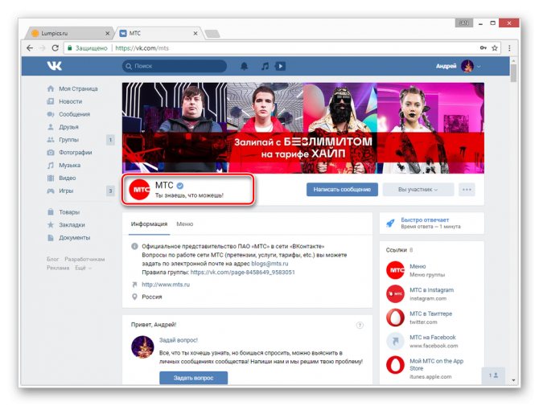Close the Lumpics.ru tab
Screen dimensions: 539x406
click(x=107, y=33)
